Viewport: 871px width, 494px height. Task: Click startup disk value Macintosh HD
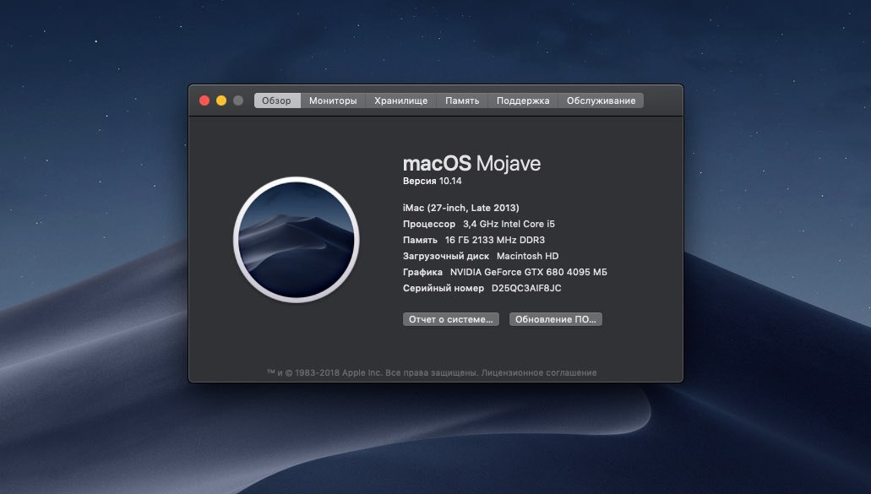point(528,256)
